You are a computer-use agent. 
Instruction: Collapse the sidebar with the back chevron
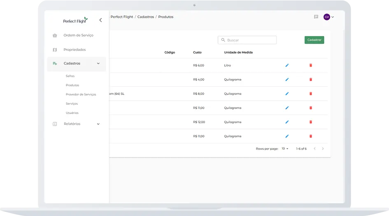[100, 20]
